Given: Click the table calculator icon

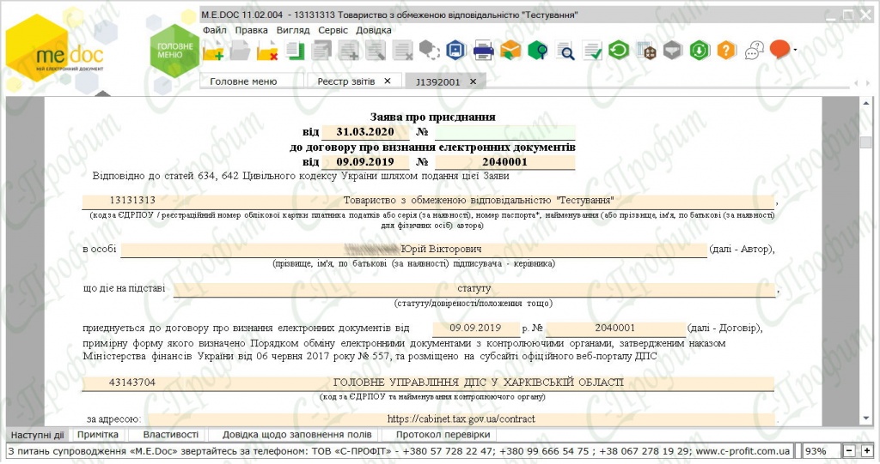Looking at the screenshot, I should click(645, 51).
